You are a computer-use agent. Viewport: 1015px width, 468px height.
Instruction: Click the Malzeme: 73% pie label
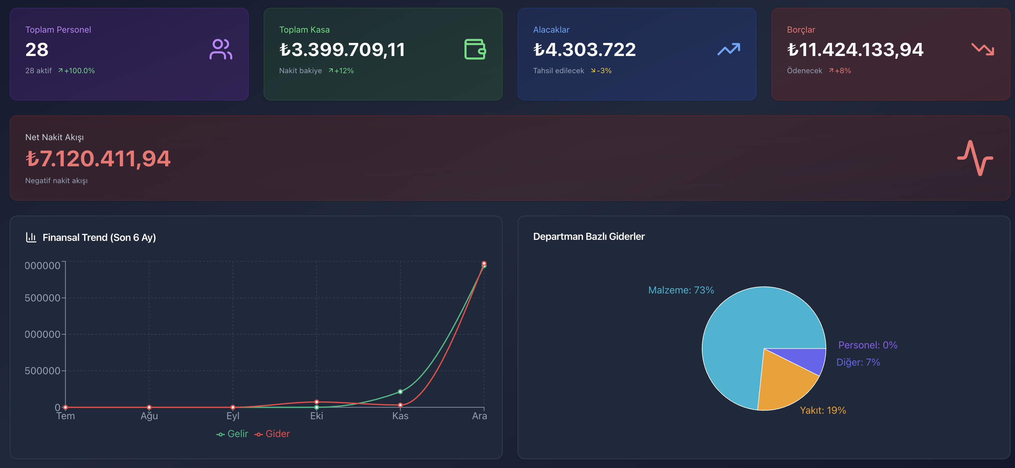click(x=681, y=290)
